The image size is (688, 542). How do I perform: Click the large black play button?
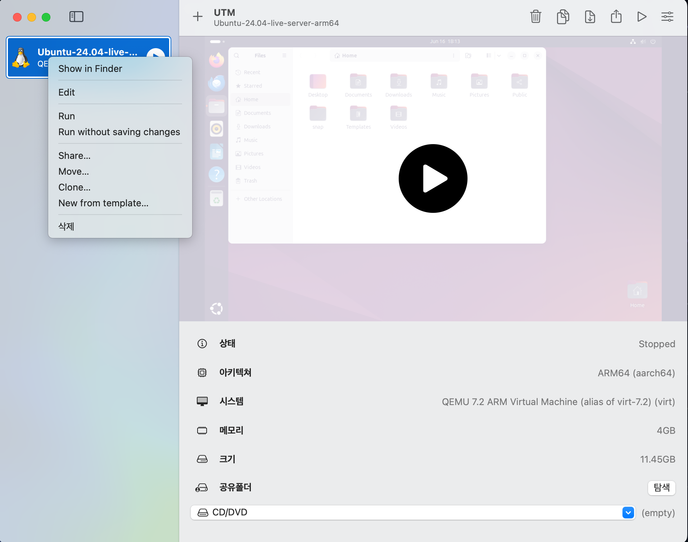433,178
